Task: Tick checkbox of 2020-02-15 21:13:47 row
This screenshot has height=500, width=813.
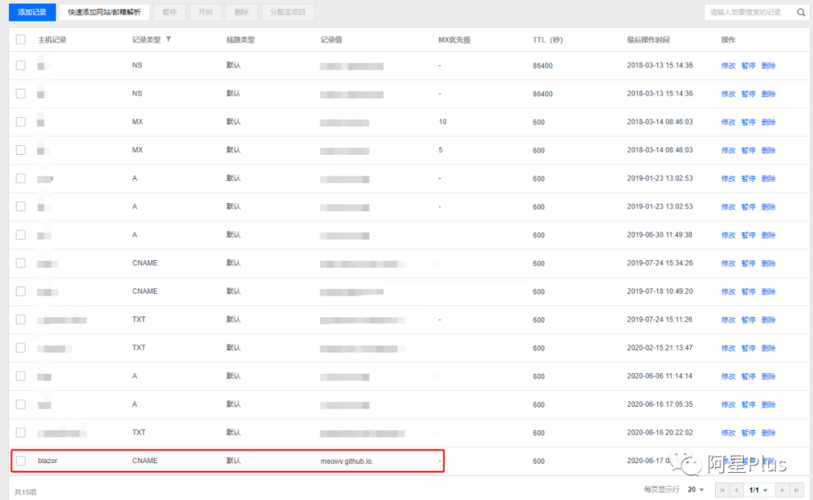Action: coord(21,347)
